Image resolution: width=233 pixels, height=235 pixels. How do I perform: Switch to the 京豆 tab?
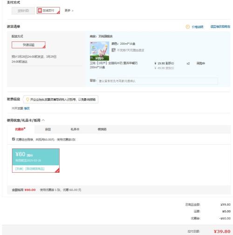point(48,129)
